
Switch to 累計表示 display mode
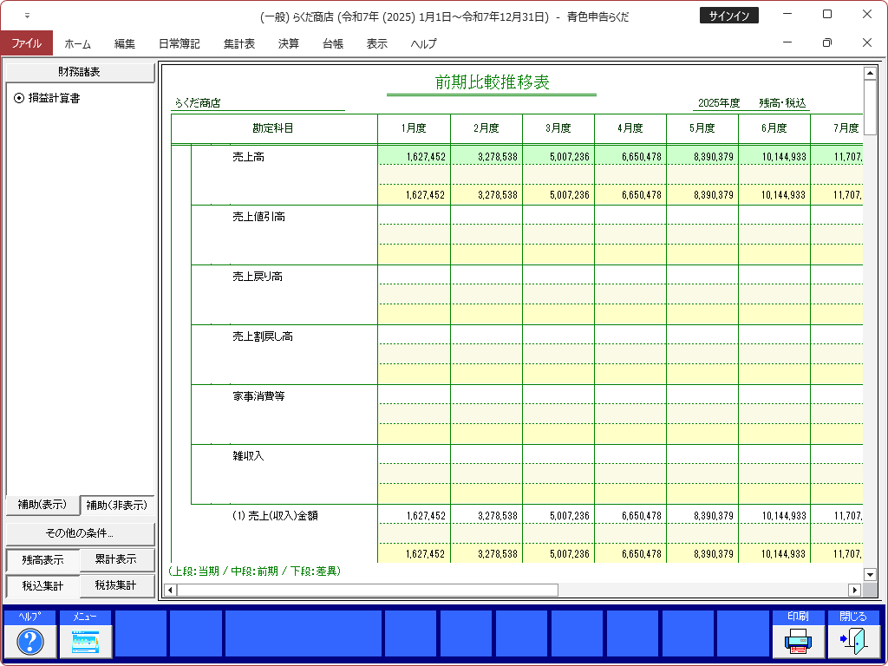117,559
